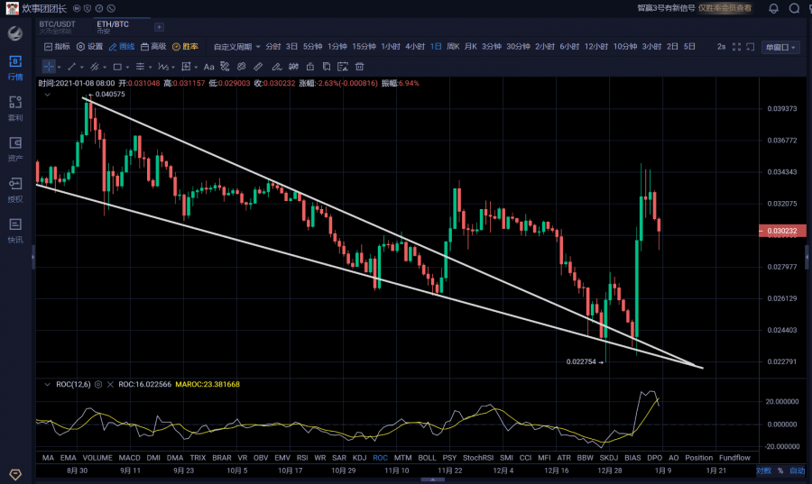
Task: Switch axis to 对数 logarithmic scale
Action: click(x=763, y=470)
